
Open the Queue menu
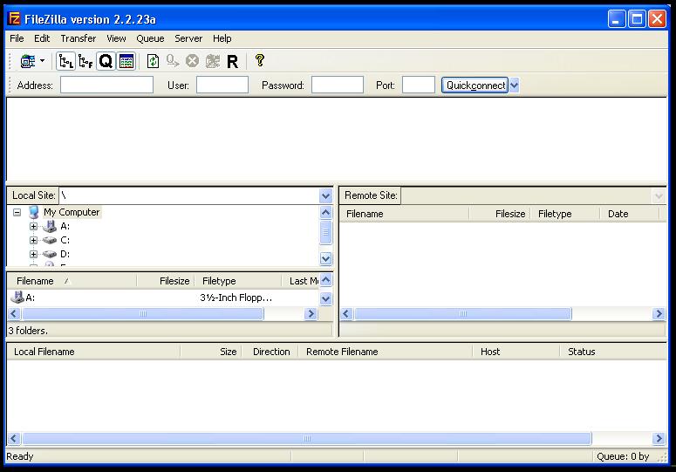point(150,38)
